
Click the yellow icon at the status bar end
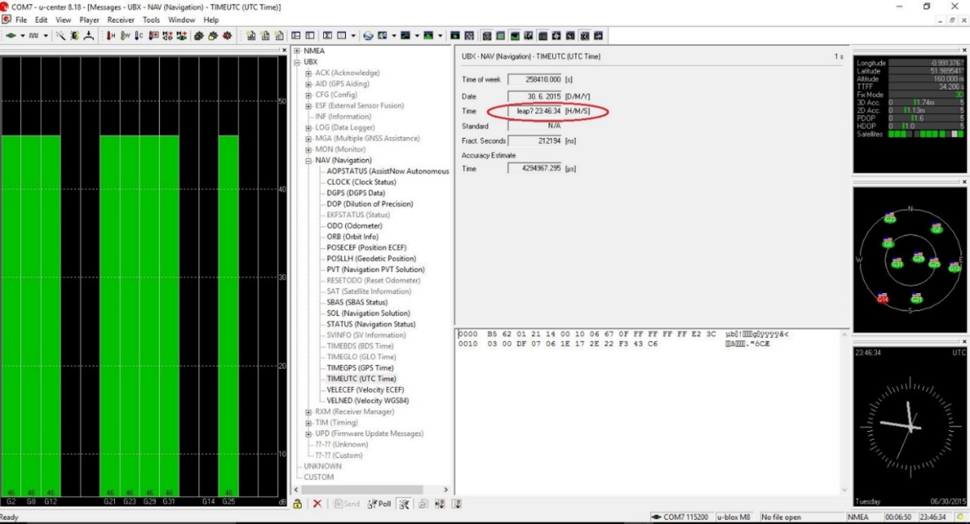(959, 517)
